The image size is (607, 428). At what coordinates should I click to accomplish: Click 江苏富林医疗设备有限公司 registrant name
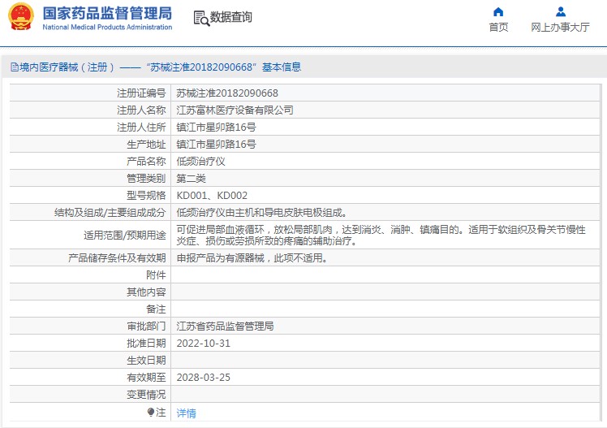click(x=235, y=110)
